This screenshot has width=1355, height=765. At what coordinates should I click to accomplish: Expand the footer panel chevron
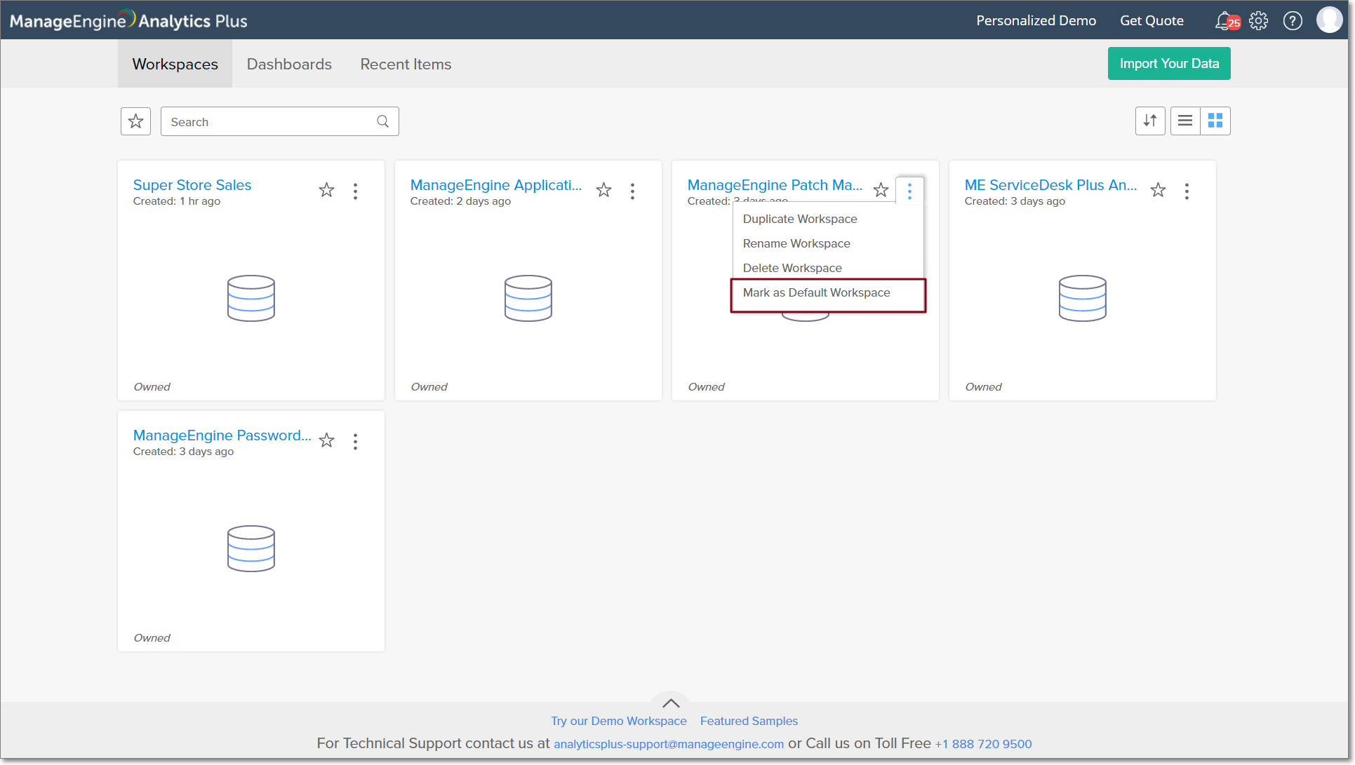coord(671,703)
